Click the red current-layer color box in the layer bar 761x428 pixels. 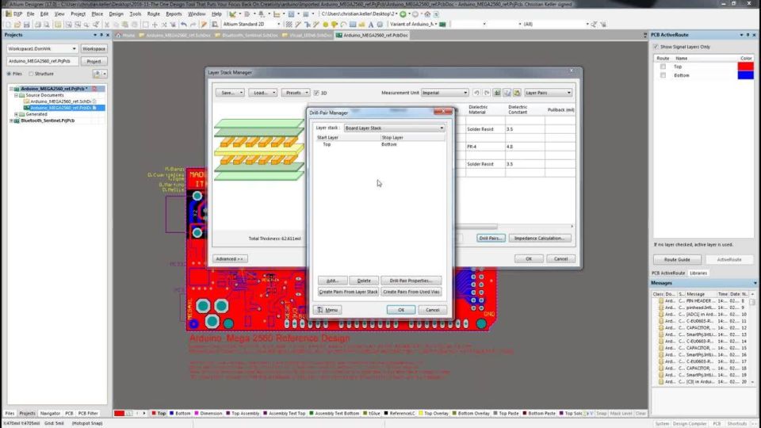point(120,414)
